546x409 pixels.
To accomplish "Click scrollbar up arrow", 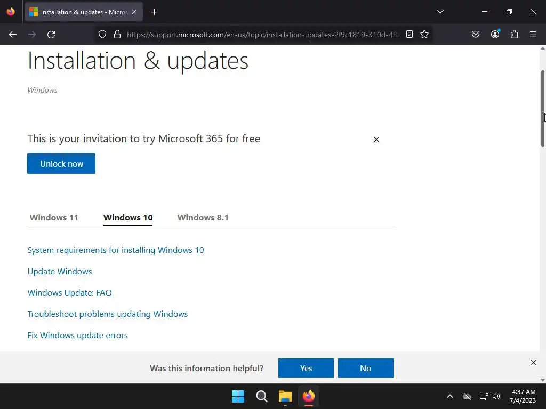I will point(542,48).
